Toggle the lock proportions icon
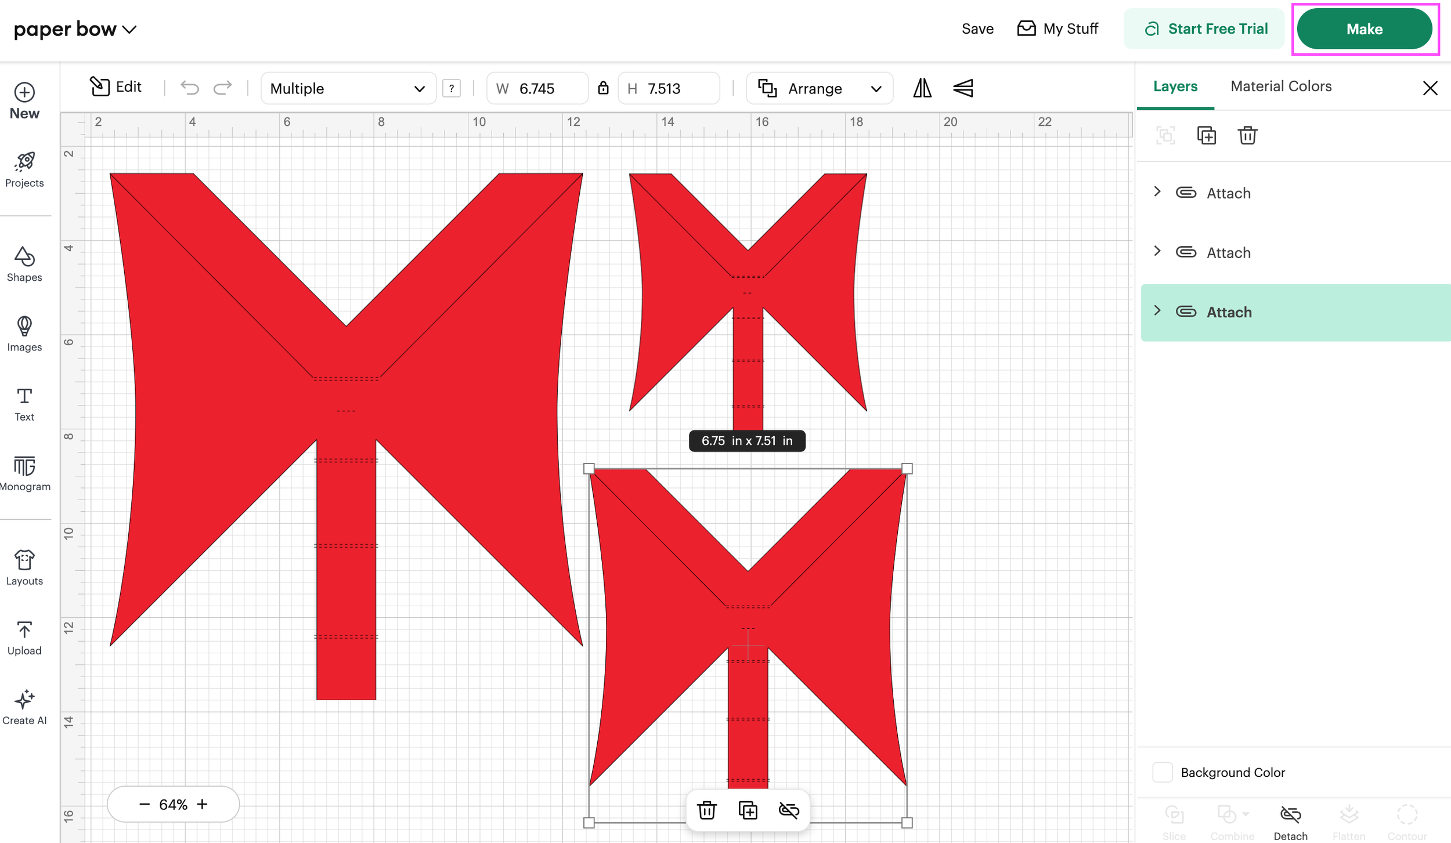This screenshot has width=1451, height=843. click(603, 88)
